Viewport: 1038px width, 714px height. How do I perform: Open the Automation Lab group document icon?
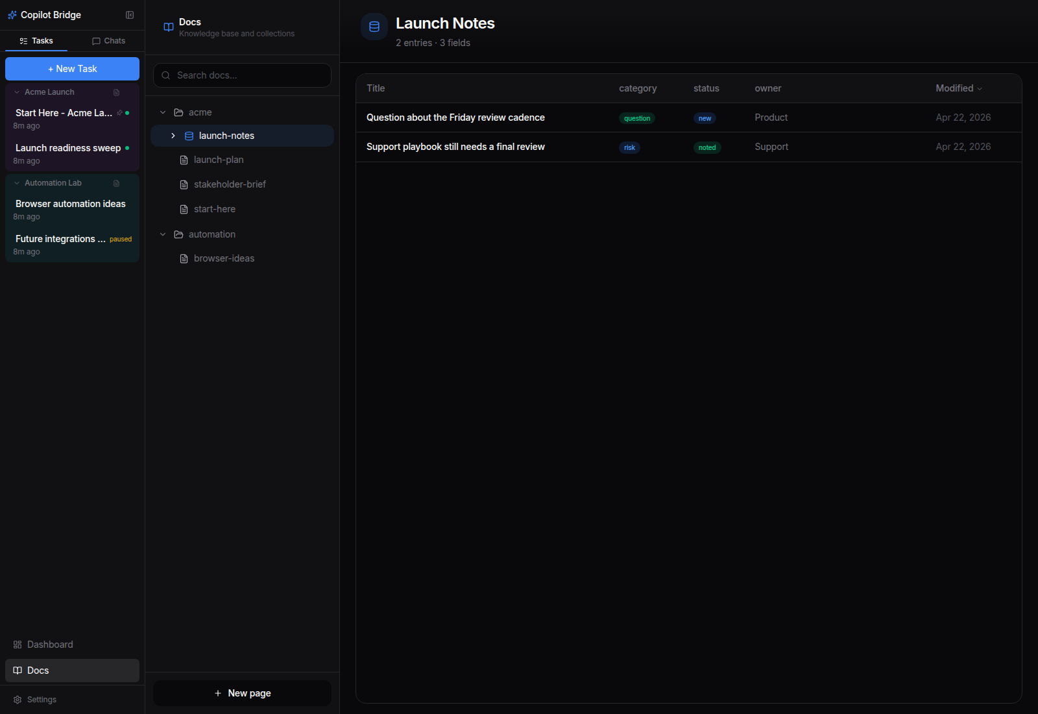click(117, 183)
